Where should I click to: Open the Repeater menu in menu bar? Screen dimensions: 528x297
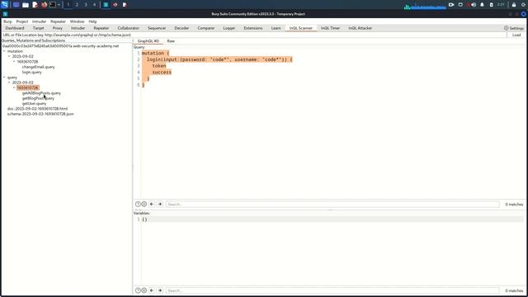pyautogui.click(x=58, y=21)
